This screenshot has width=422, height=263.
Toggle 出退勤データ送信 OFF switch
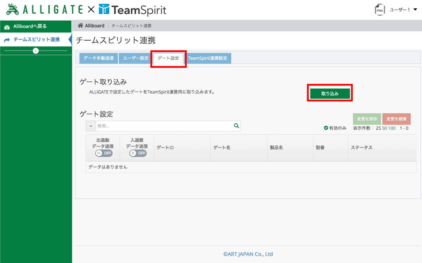click(104, 153)
